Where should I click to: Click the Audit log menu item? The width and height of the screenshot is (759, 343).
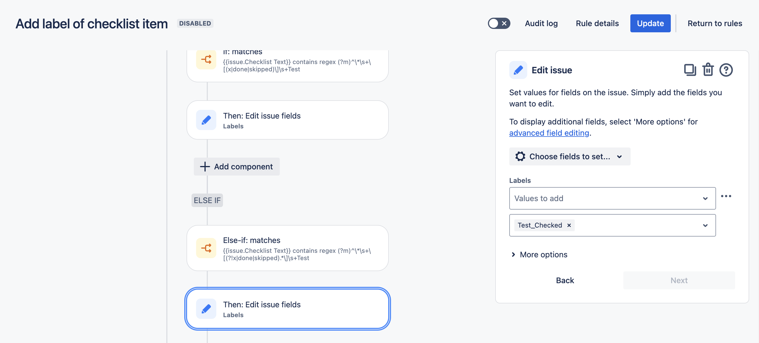[541, 22]
